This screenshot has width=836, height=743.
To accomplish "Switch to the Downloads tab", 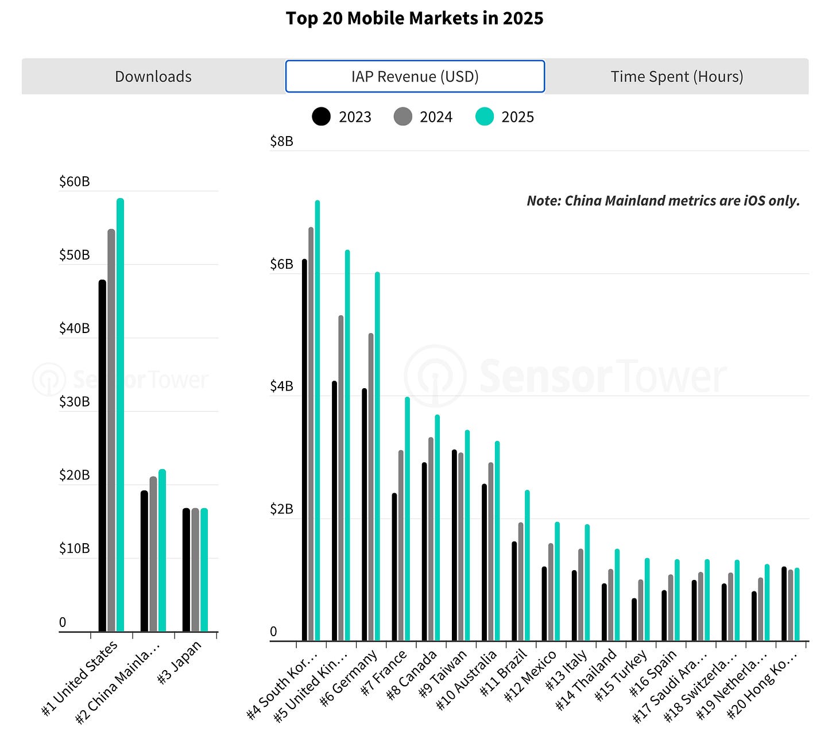I will pyautogui.click(x=153, y=76).
